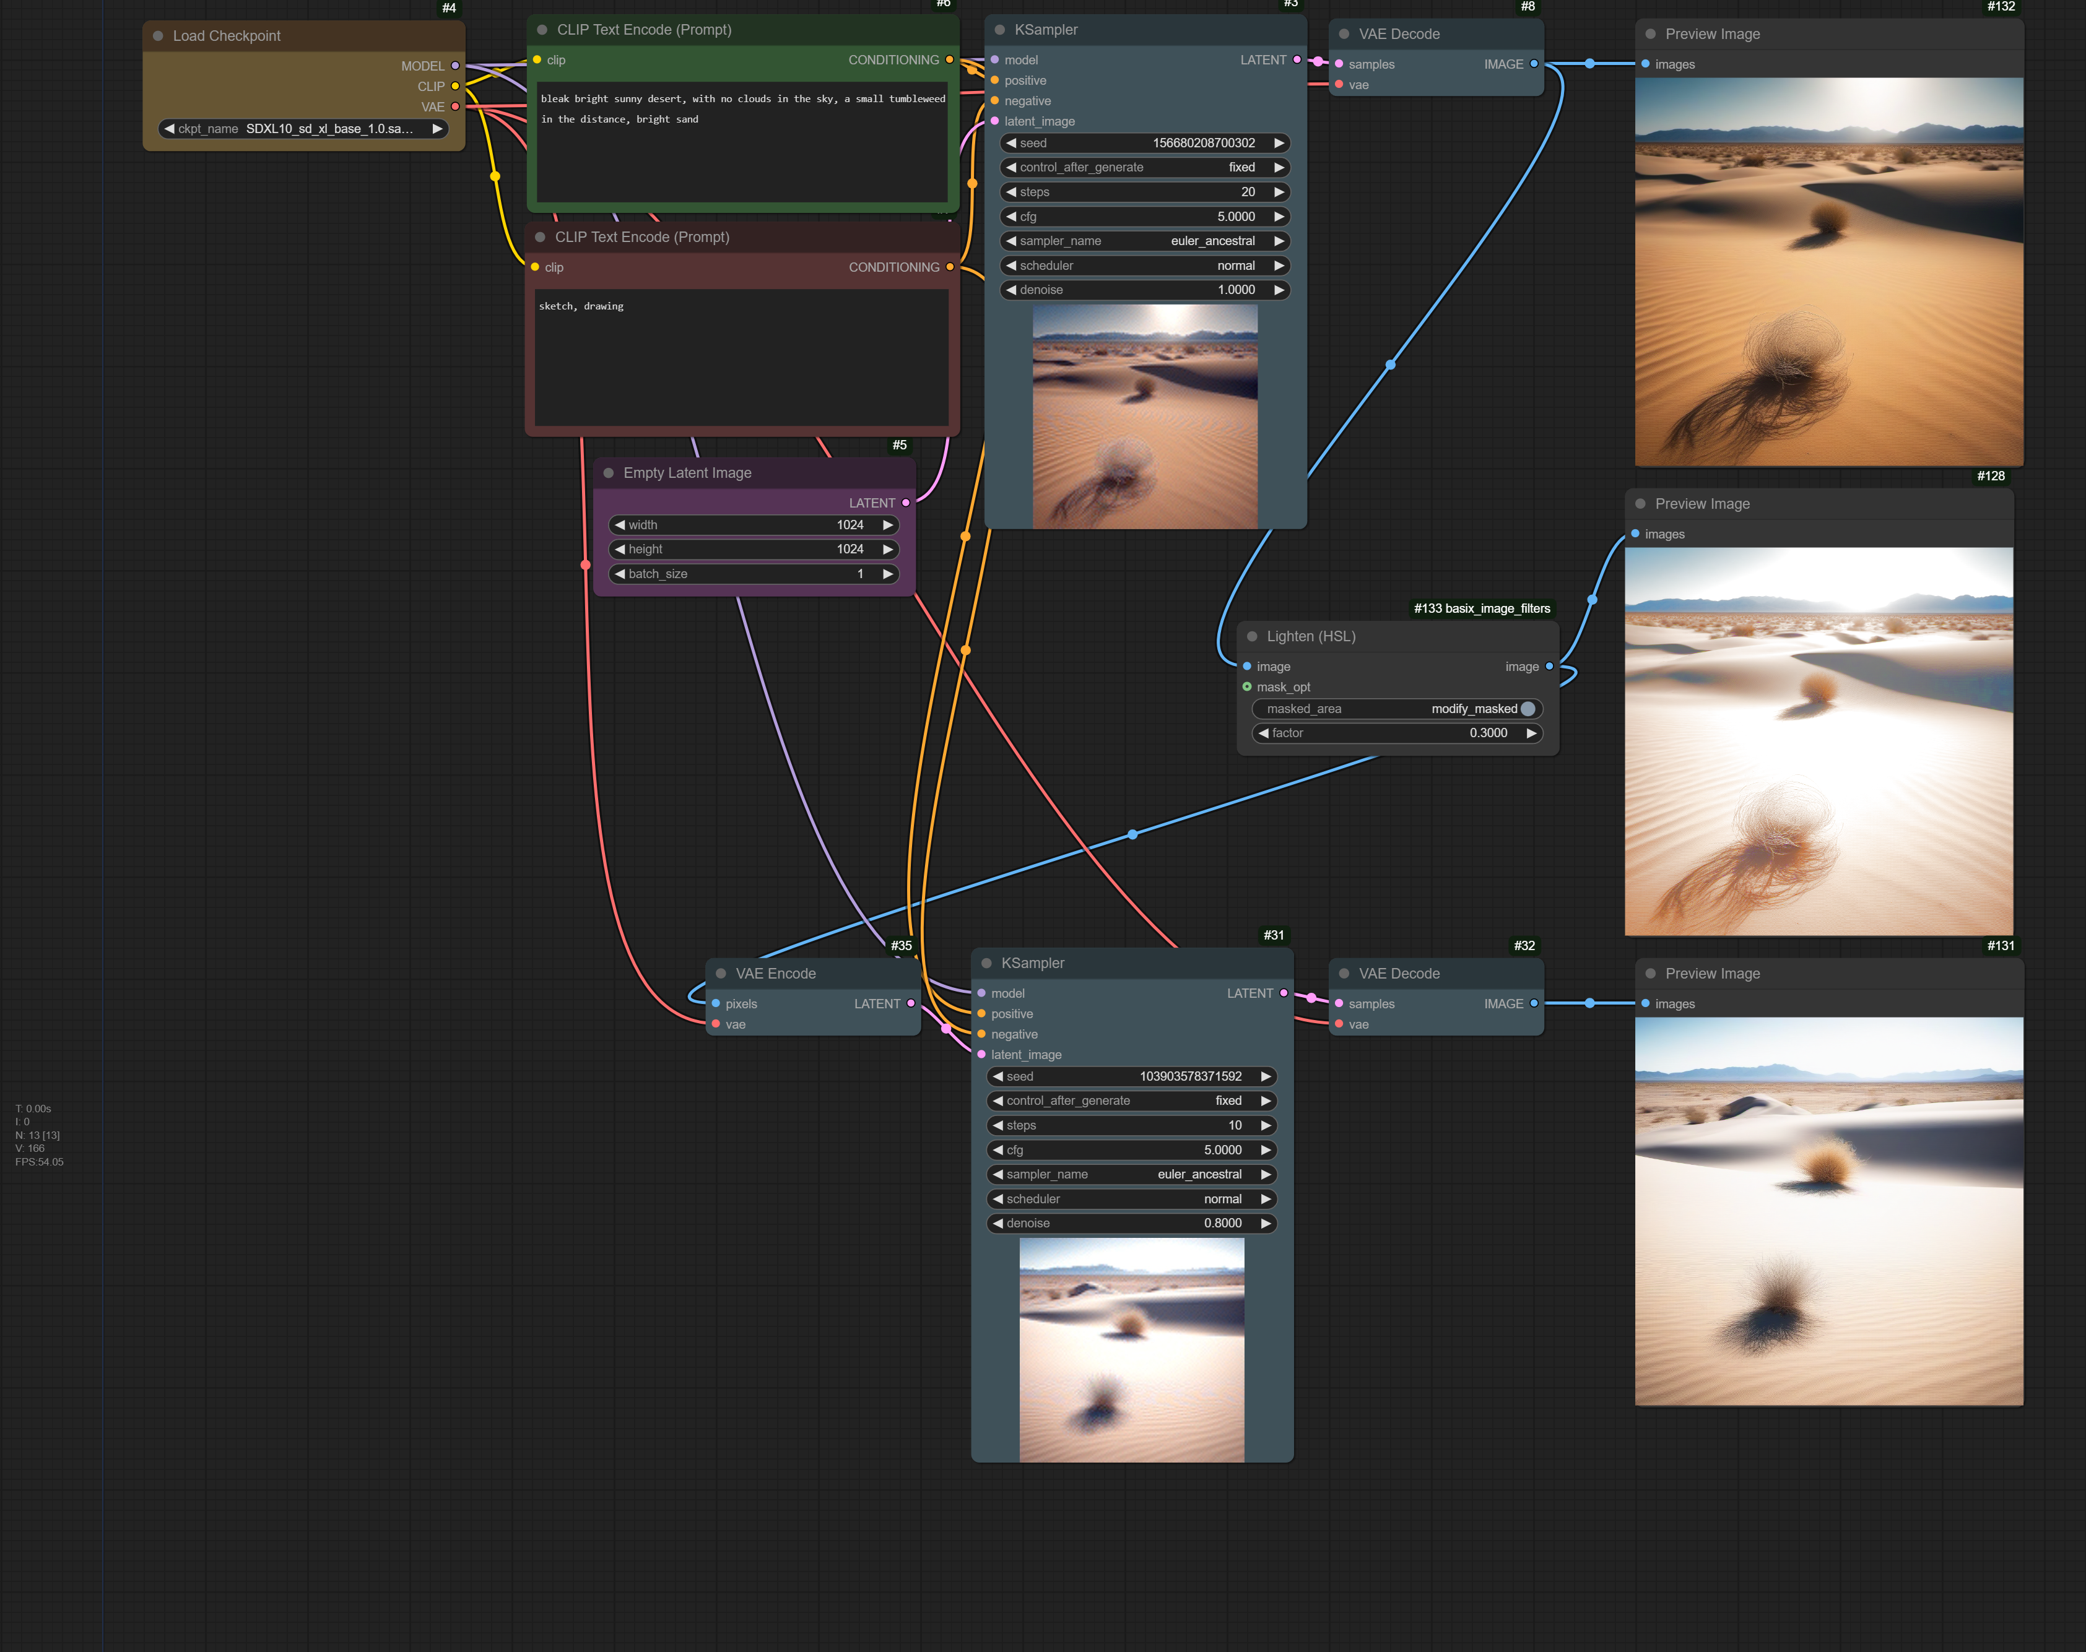
Task: Click the preview thumbnail inside top KSampler
Action: point(1145,417)
